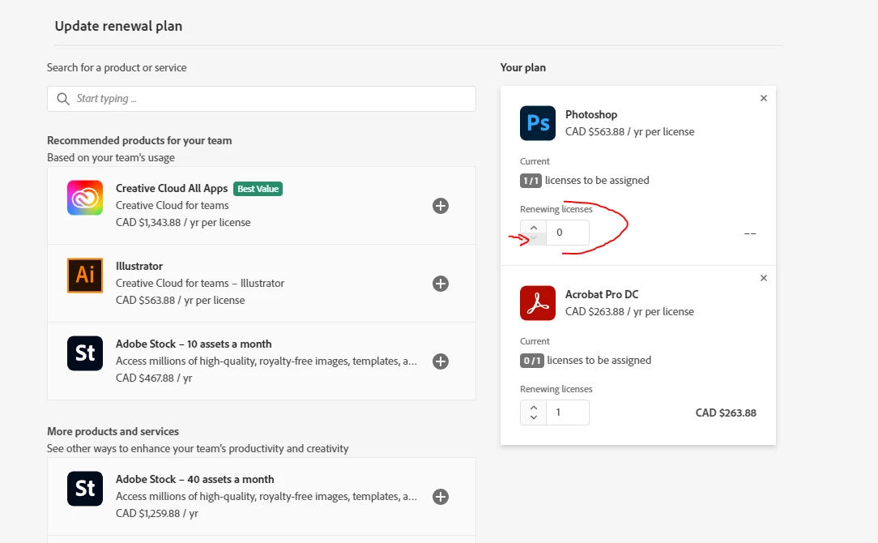This screenshot has height=543, width=878.
Task: Click the 1/1 licenses badge for Photoshop
Action: (531, 181)
